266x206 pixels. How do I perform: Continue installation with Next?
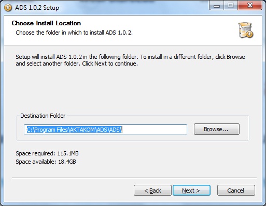coord(191,191)
